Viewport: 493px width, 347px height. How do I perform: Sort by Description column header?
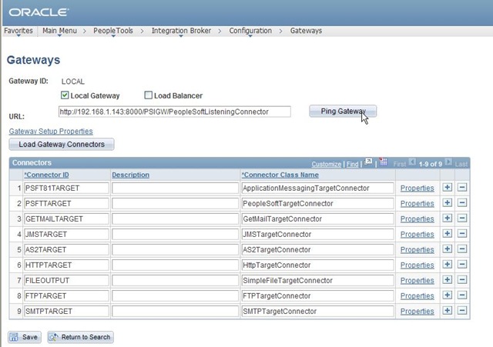click(130, 175)
